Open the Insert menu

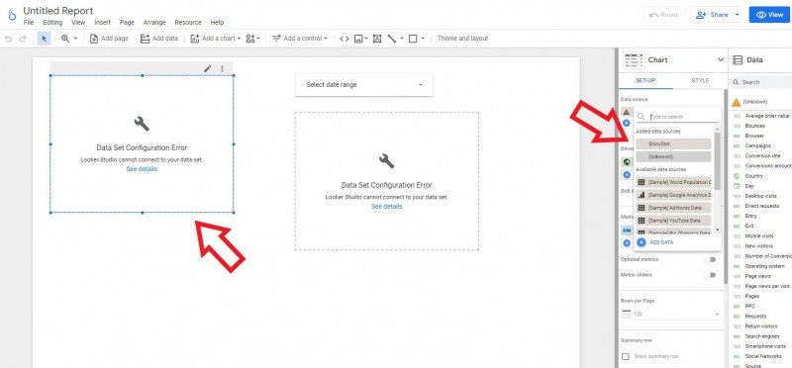(x=103, y=23)
